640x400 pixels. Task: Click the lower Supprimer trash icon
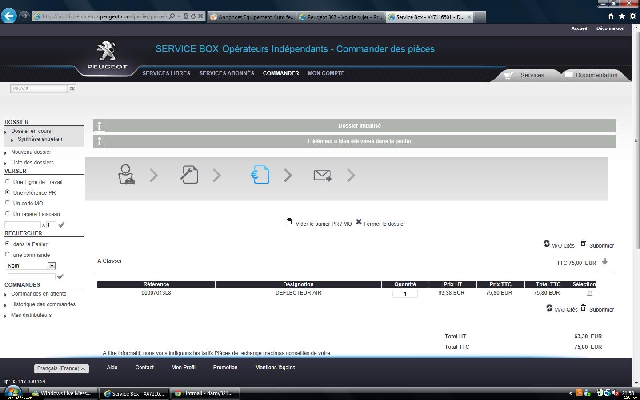[584, 308]
